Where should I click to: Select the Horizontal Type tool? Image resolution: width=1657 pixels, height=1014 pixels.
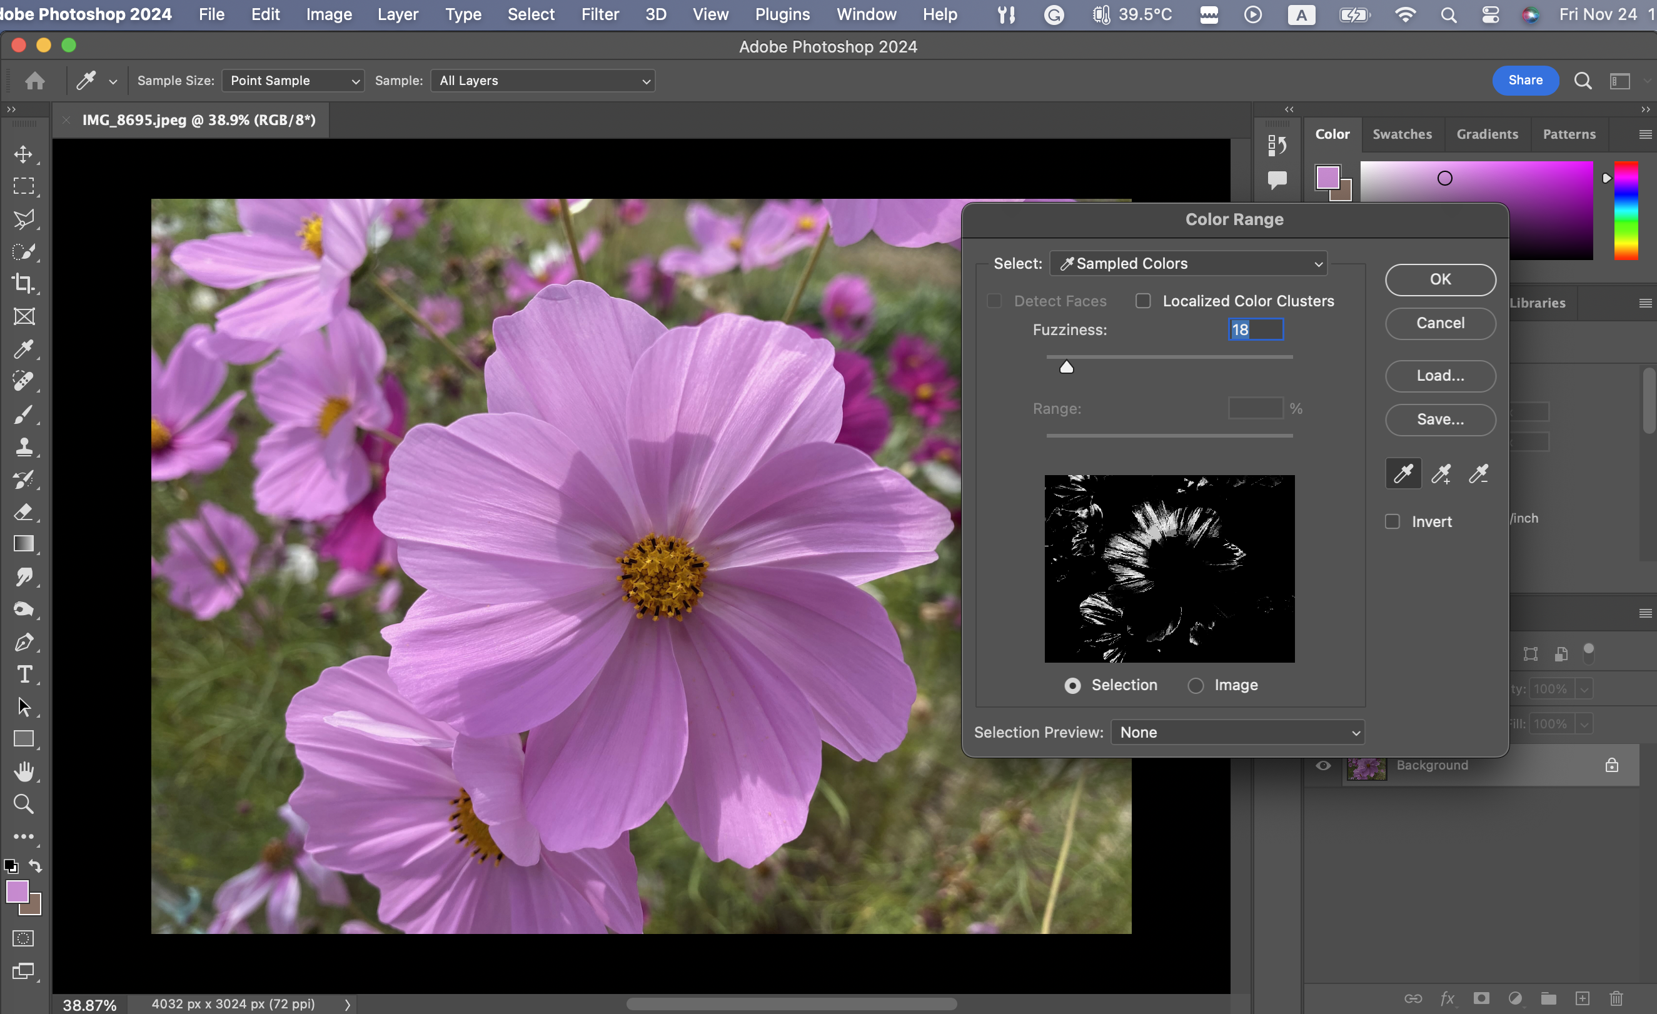click(x=24, y=674)
